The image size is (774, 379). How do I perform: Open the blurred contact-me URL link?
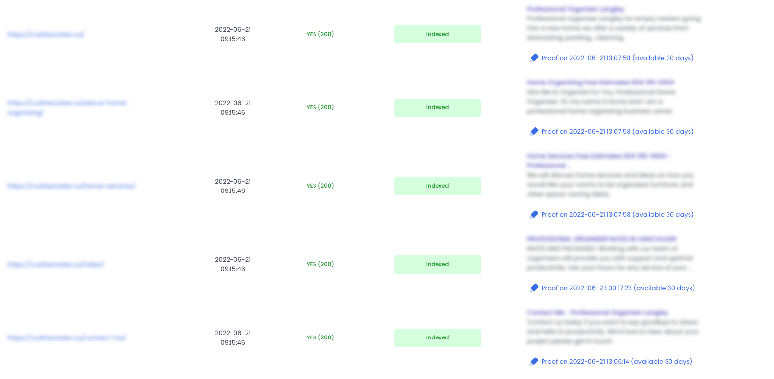67,338
